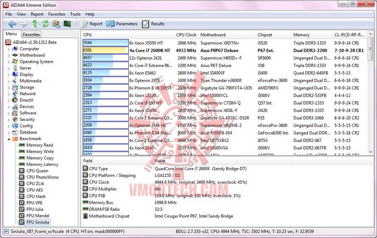Select the DirectX icon in tree
377x238 pixels.
pos(15,100)
